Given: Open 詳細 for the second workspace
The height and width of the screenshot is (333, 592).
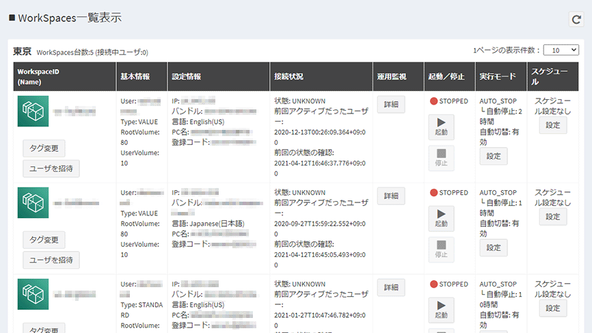Looking at the screenshot, I should (x=391, y=196).
